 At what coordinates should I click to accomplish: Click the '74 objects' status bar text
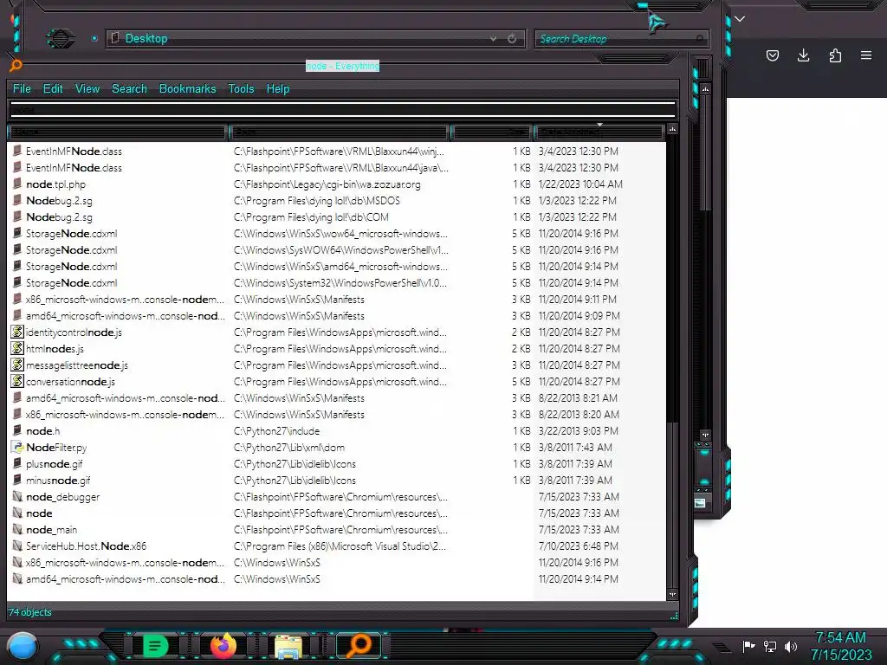[29, 612]
